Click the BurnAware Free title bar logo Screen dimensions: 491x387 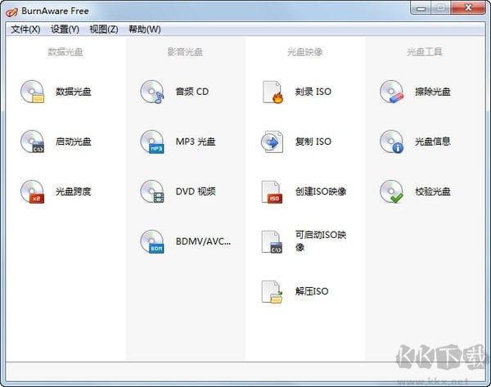click(x=11, y=11)
